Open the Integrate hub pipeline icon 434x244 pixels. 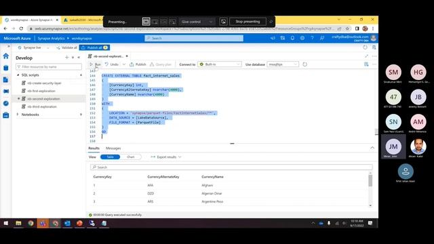click(x=6, y=91)
